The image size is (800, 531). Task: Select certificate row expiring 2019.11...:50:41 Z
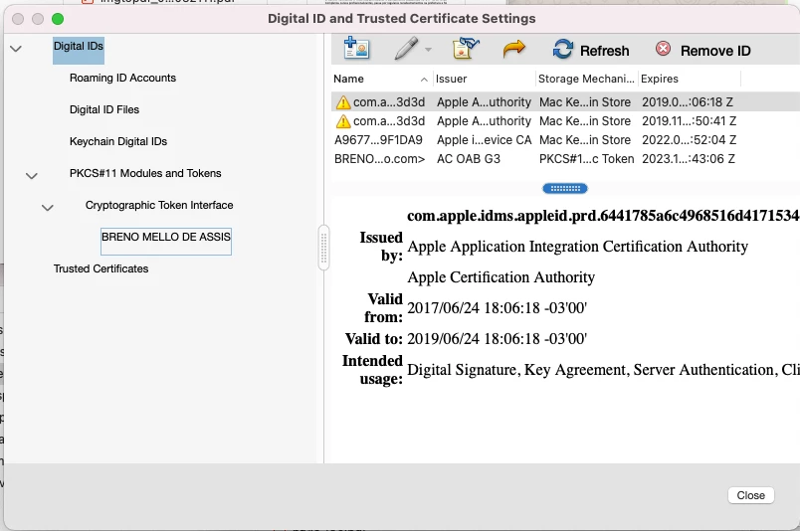click(565, 121)
